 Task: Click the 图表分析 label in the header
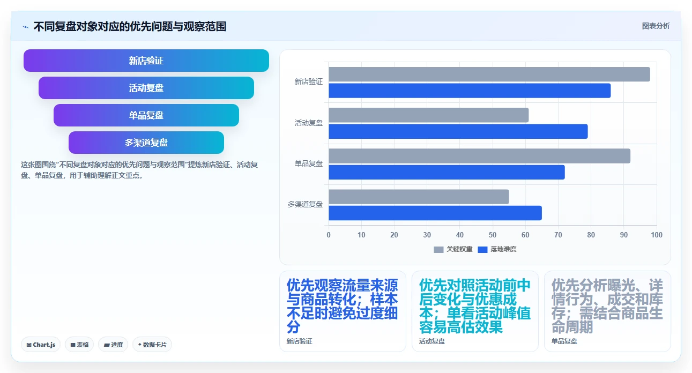(656, 26)
